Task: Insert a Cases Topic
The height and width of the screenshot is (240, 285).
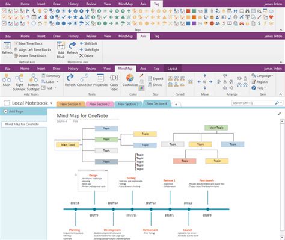Action: click(x=114, y=82)
